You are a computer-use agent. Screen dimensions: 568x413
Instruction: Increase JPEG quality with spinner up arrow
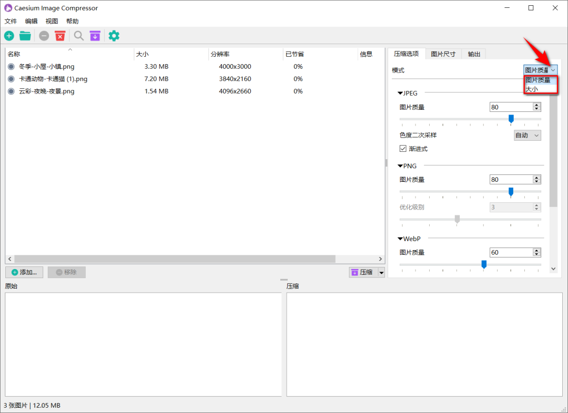(x=537, y=105)
